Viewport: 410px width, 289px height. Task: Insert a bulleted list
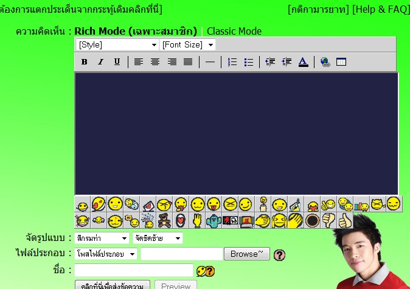(248, 62)
